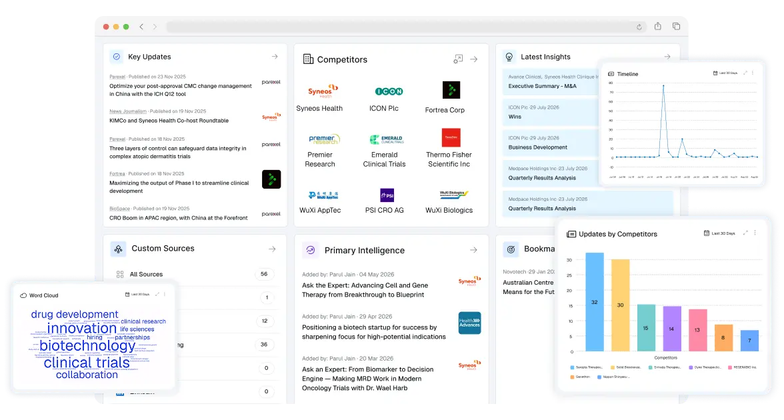Open Competitors with the arrow icon
Image resolution: width=784 pixels, height=420 pixels.
pyautogui.click(x=474, y=59)
